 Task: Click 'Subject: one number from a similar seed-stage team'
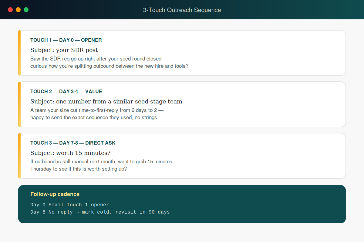point(106,101)
